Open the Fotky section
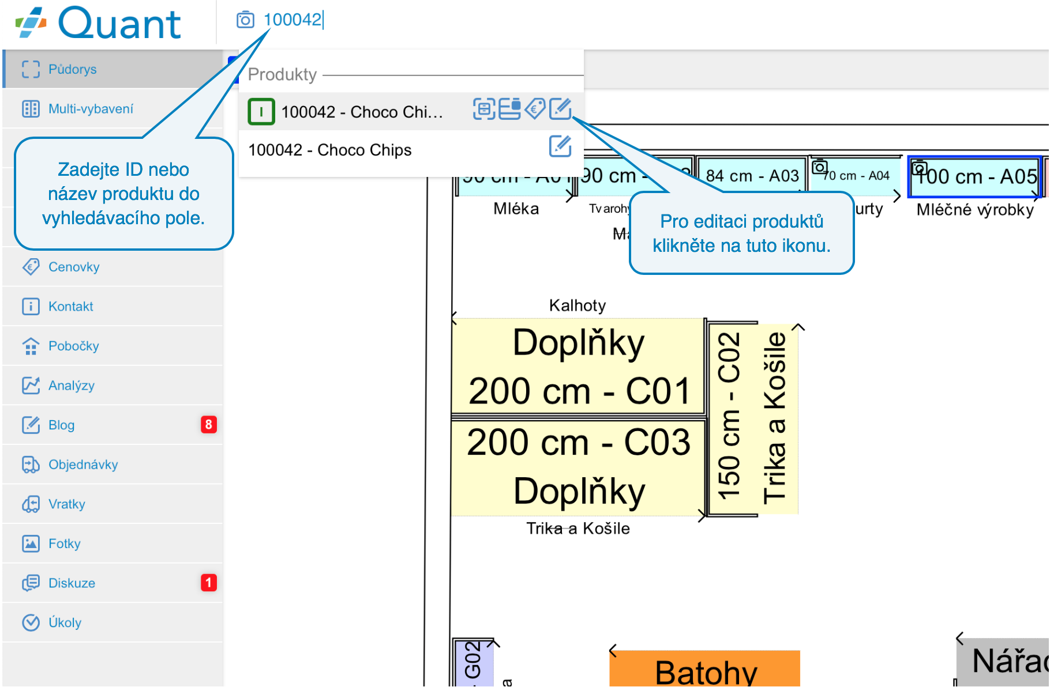The width and height of the screenshot is (1050, 687). tap(113, 543)
